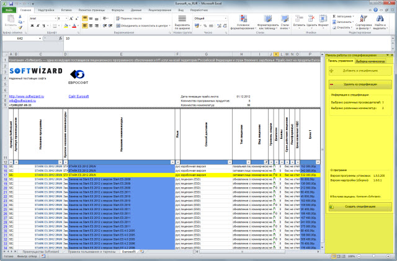Click the text orientation icon
The height and width of the screenshot is (261, 397).
click(105, 19)
